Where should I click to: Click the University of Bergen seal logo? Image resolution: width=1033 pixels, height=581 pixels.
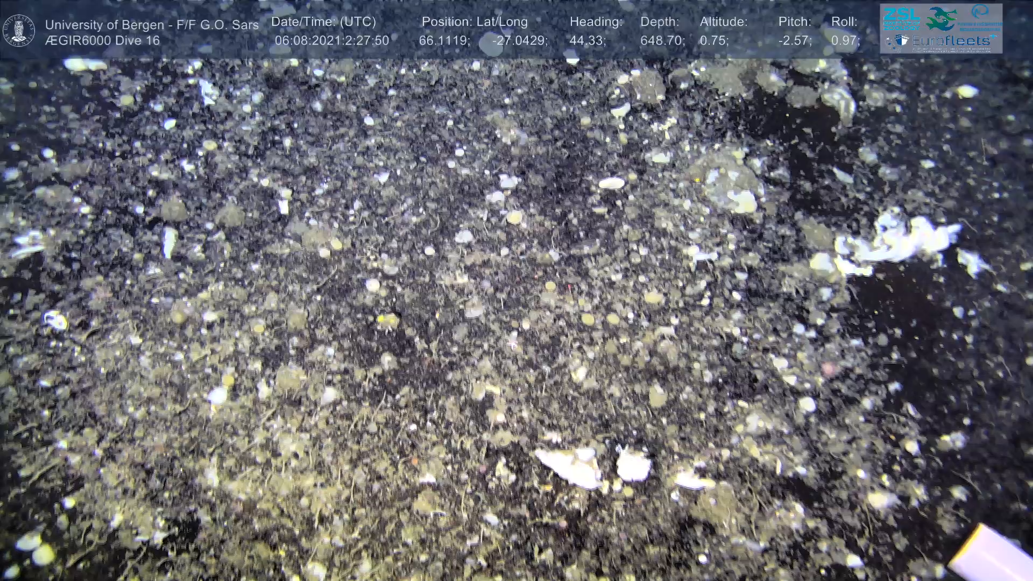tap(19, 31)
